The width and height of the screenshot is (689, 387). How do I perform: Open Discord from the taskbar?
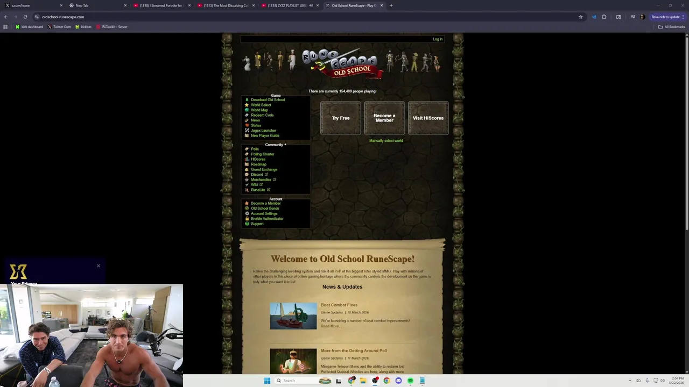click(398, 381)
